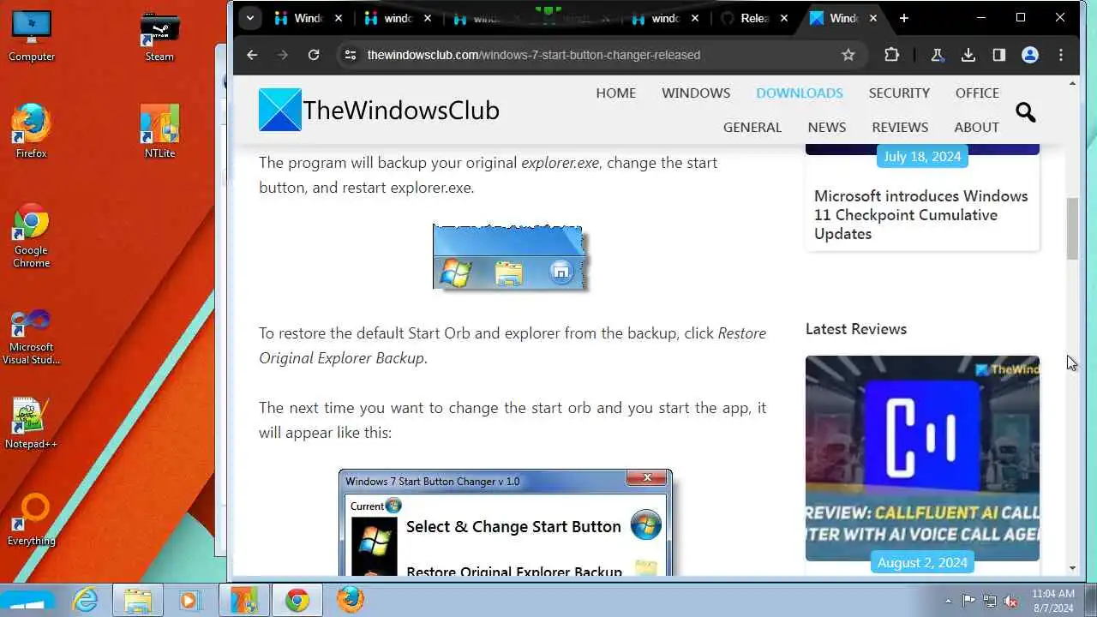Close the active TheWindowsClub tab
The image size is (1097, 617).
click(873, 18)
